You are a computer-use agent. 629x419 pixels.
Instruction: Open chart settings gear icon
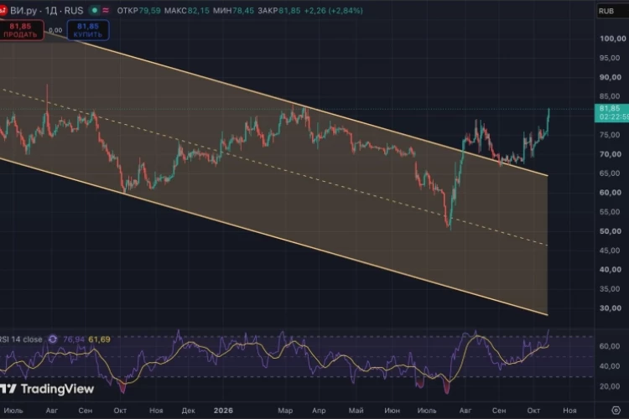616,410
